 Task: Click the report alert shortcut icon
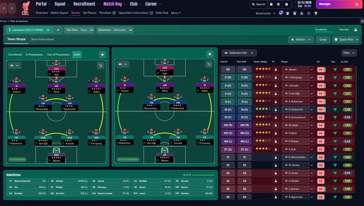click(x=295, y=13)
